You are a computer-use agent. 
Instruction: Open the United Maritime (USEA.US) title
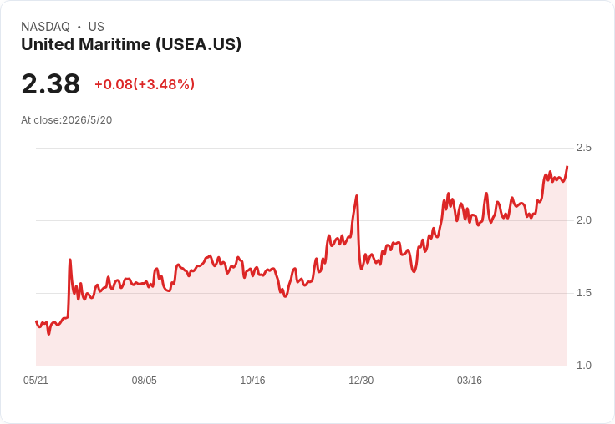click(x=131, y=44)
